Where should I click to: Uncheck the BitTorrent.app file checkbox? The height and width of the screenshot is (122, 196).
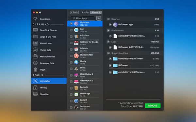click(x=110, y=25)
